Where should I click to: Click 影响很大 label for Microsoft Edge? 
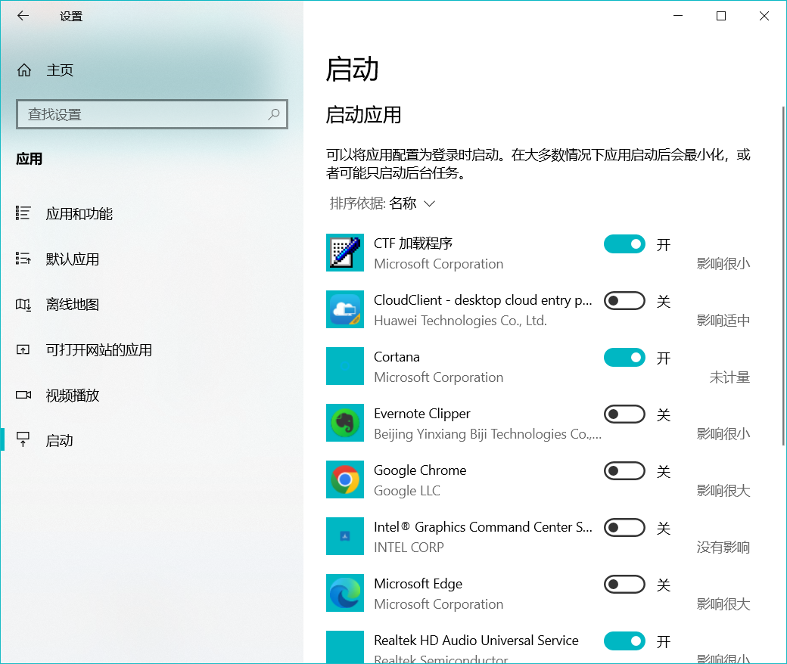coord(723,603)
